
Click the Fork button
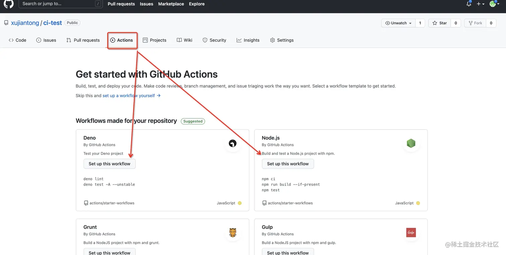475,23
